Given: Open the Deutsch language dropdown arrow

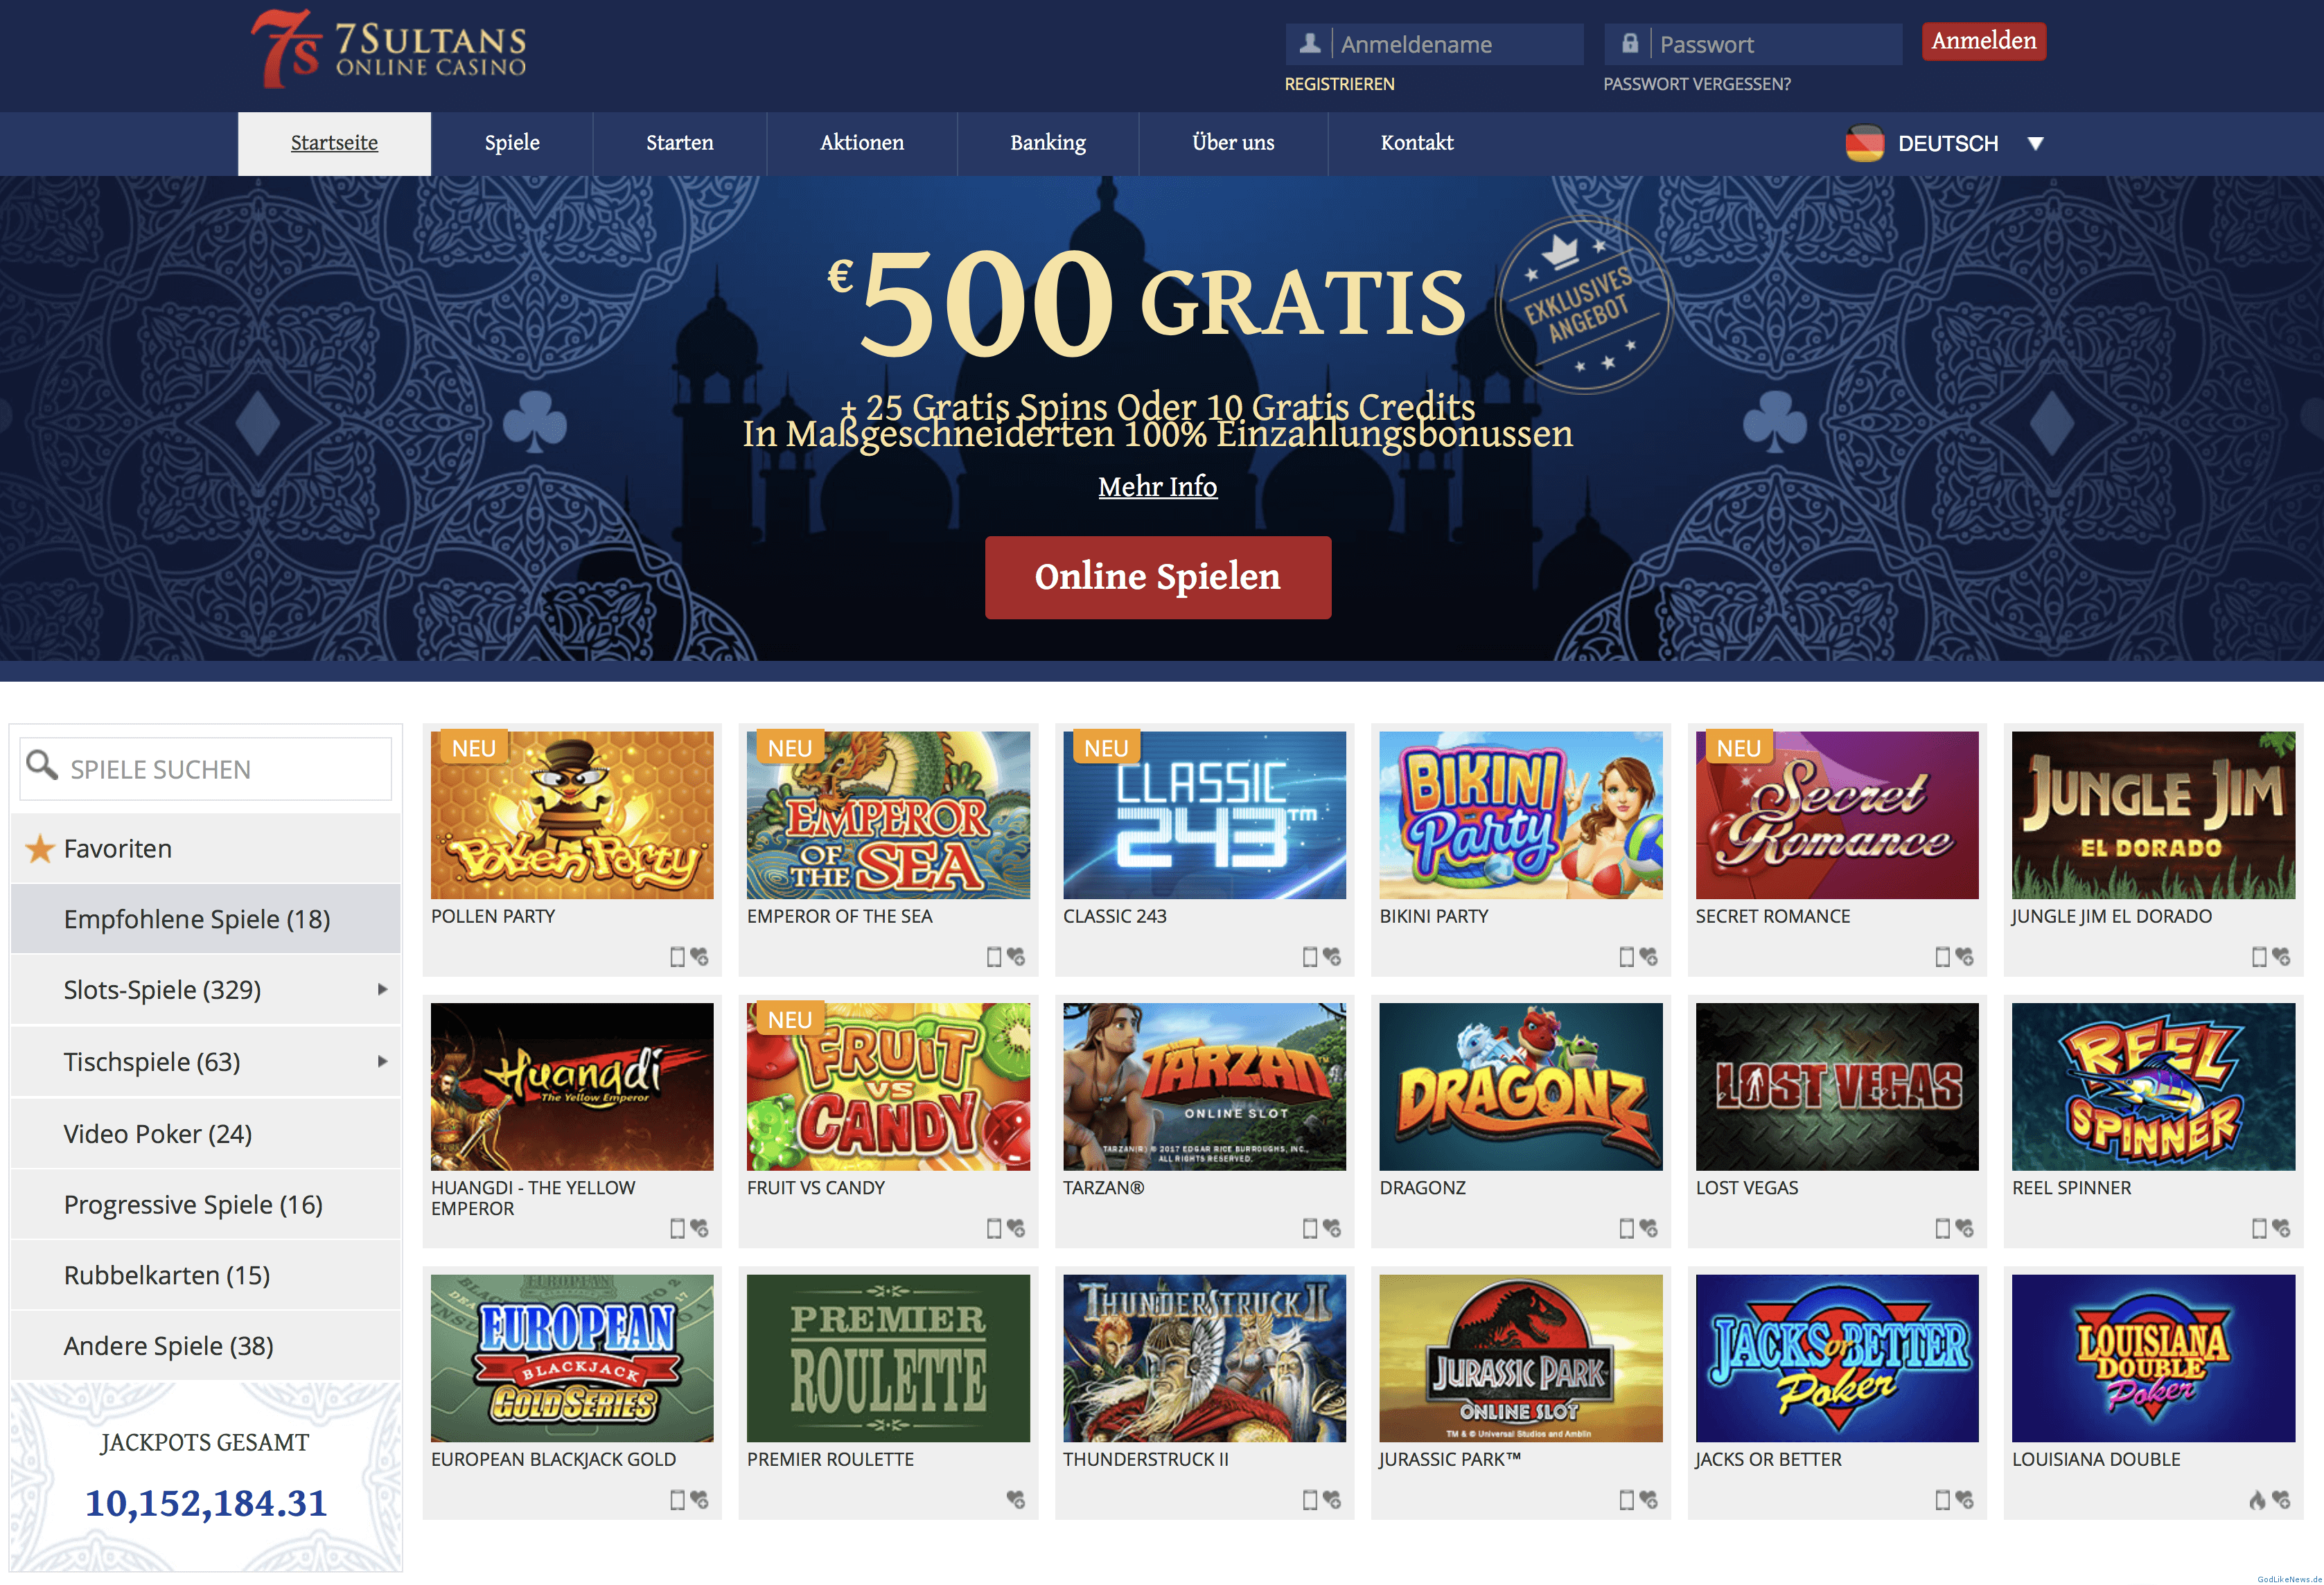Looking at the screenshot, I should (x=2035, y=144).
